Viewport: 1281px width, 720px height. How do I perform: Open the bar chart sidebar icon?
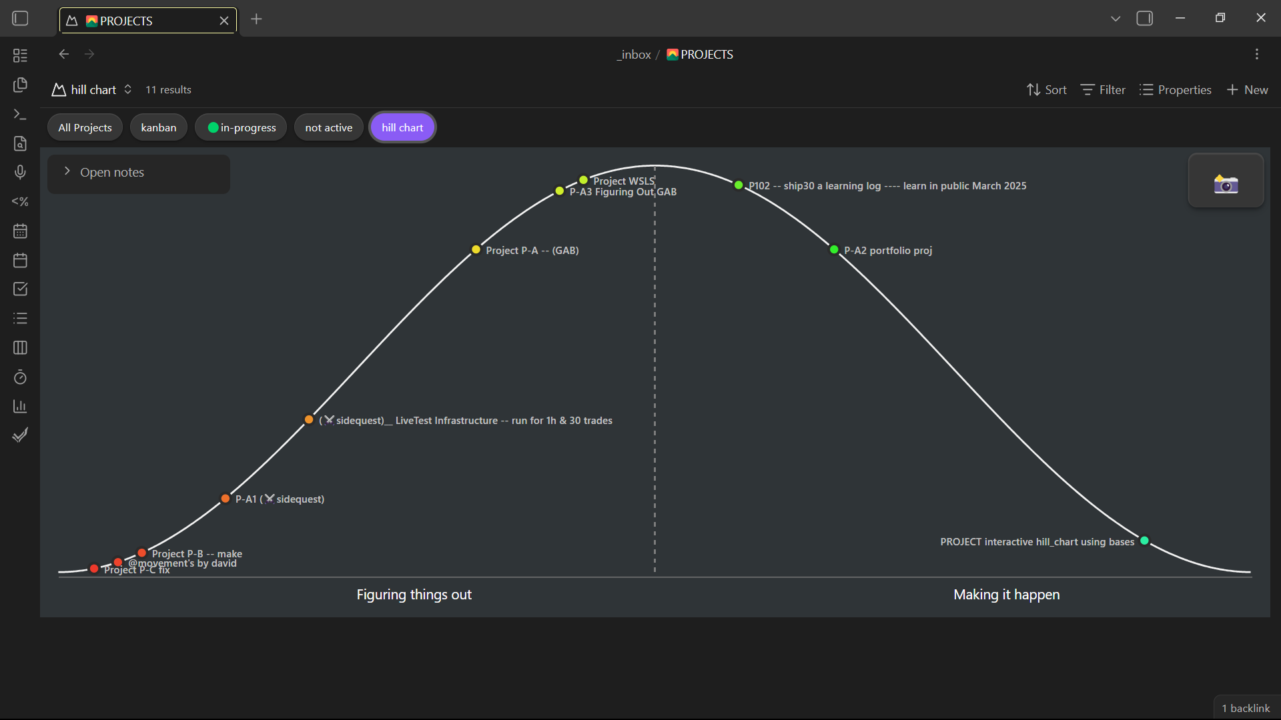(20, 406)
